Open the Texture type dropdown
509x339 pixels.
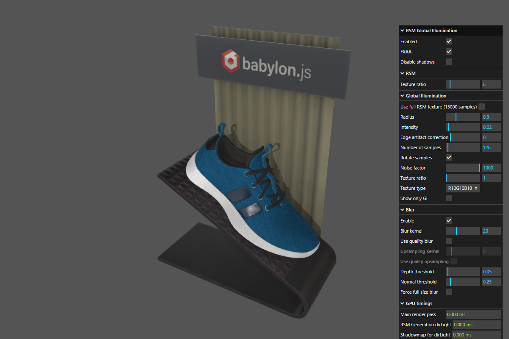point(462,188)
